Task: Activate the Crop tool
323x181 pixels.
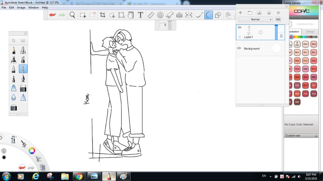Action: [103, 15]
